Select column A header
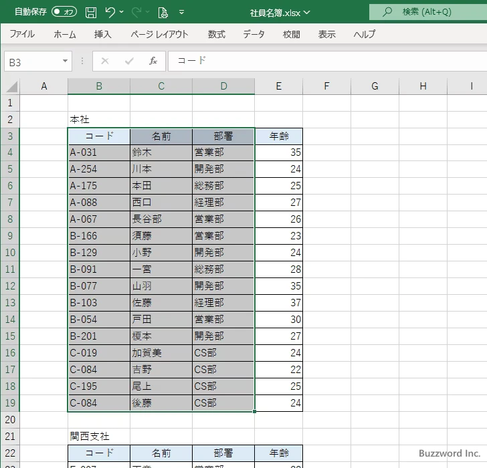 [x=43, y=86]
